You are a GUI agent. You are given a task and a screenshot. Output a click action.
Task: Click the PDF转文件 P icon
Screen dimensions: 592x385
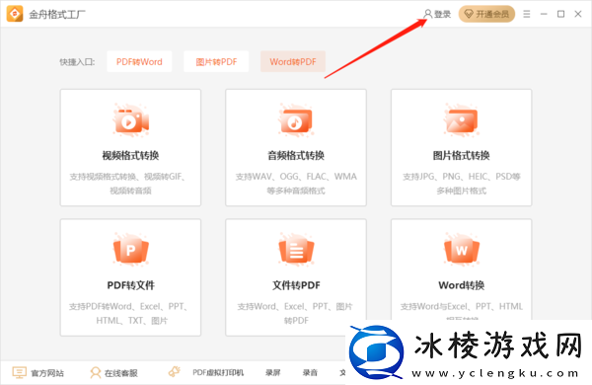tap(130, 250)
